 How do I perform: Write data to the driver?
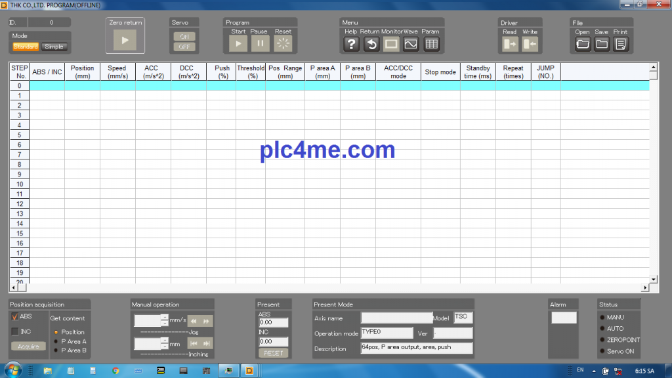point(530,44)
